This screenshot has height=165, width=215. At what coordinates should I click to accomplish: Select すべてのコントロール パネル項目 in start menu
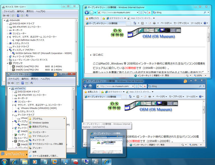pyautogui.click(x=47, y=144)
